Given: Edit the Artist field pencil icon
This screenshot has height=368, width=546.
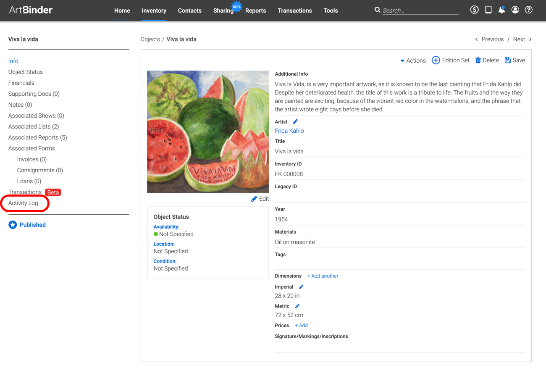Looking at the screenshot, I should tap(295, 122).
